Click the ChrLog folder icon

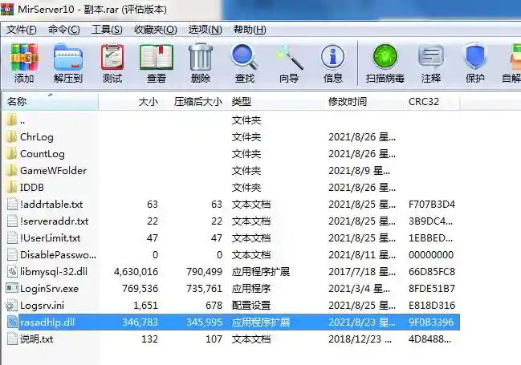11,137
